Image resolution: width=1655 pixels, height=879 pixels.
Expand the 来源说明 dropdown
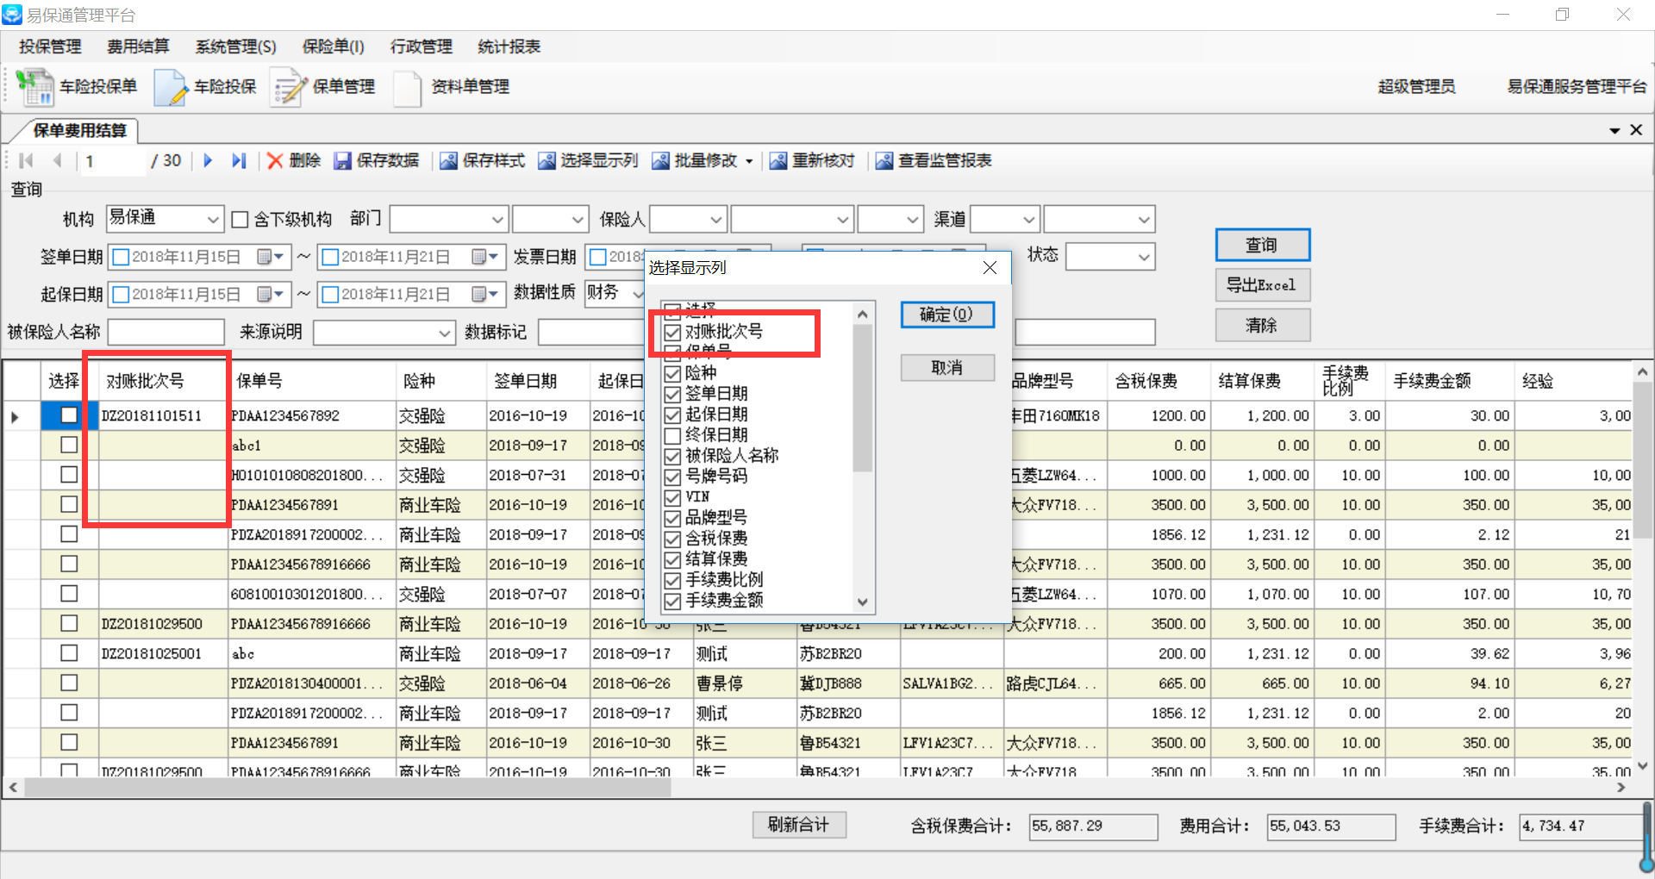click(x=444, y=333)
